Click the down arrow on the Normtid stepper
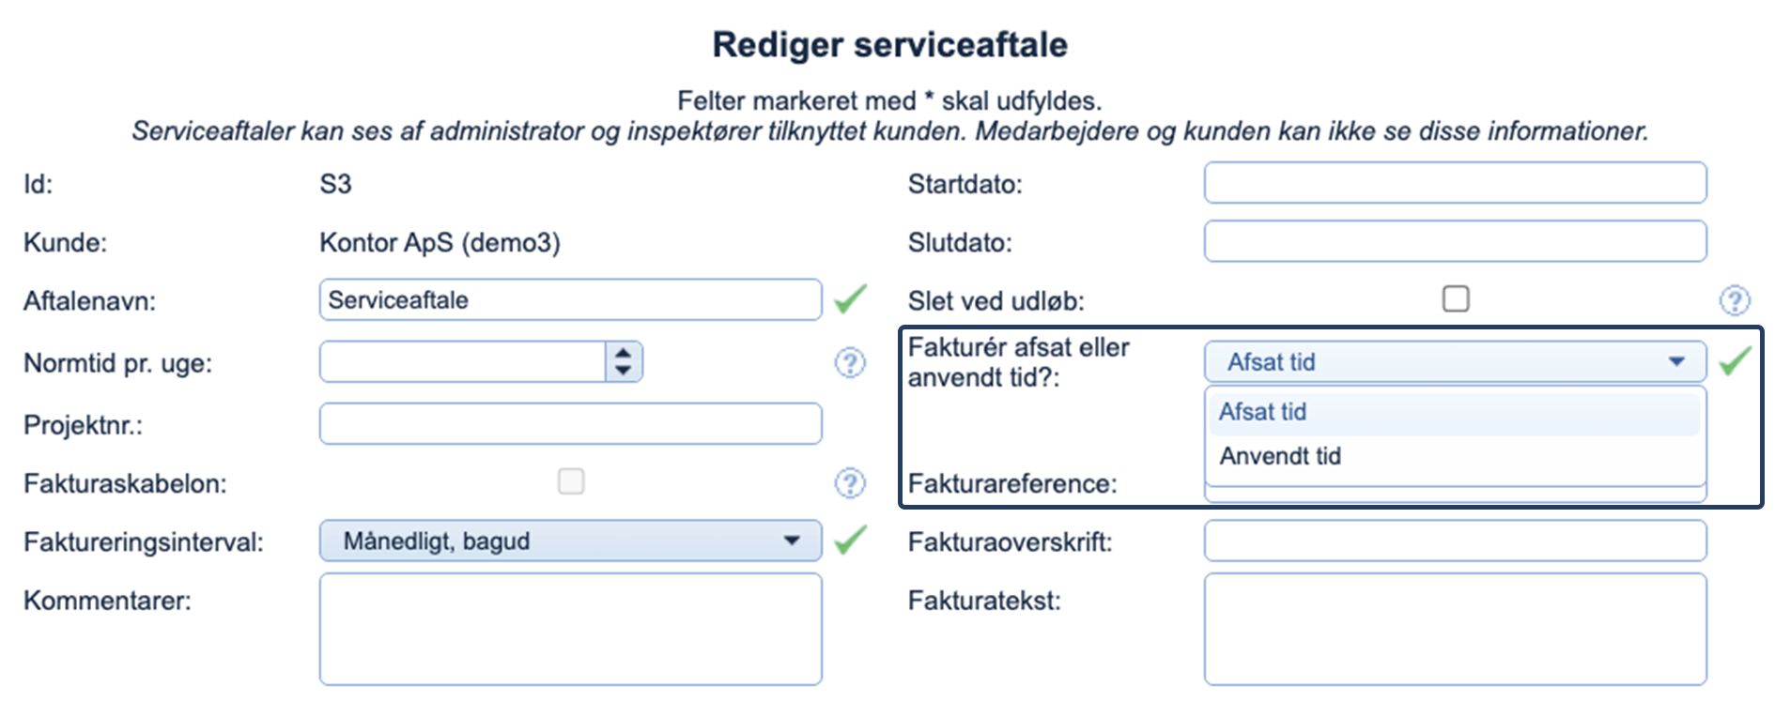Screen dimensions: 1775x716 click(623, 370)
